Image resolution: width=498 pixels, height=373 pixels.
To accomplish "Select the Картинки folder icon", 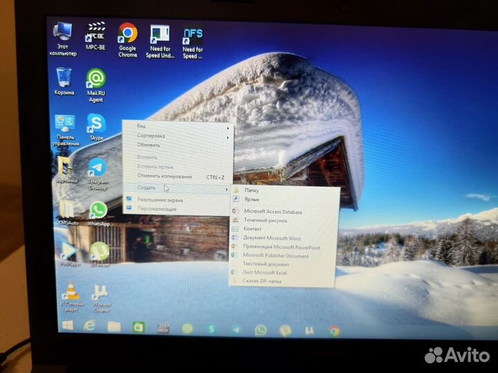I will coord(66,170).
